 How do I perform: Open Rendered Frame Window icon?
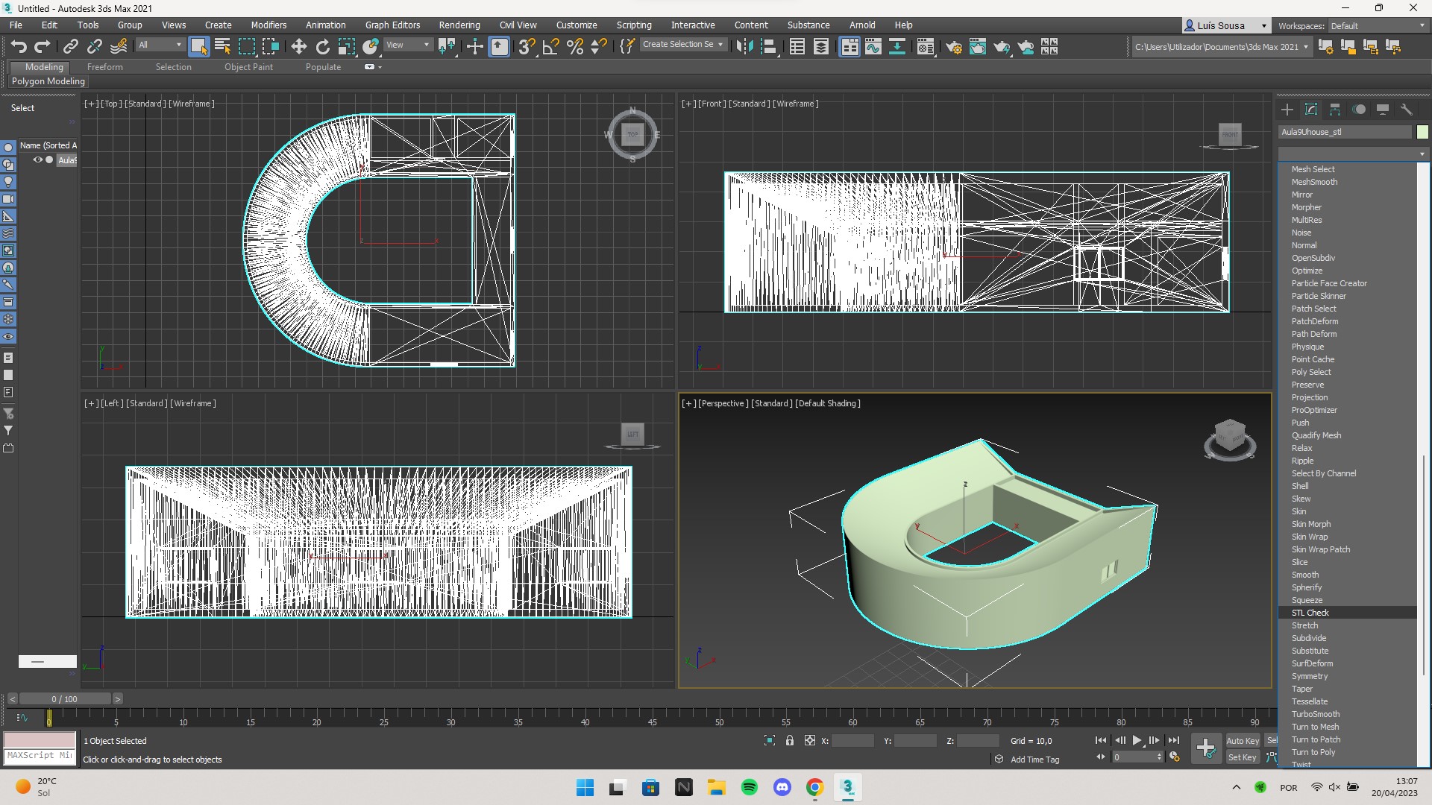(x=978, y=47)
